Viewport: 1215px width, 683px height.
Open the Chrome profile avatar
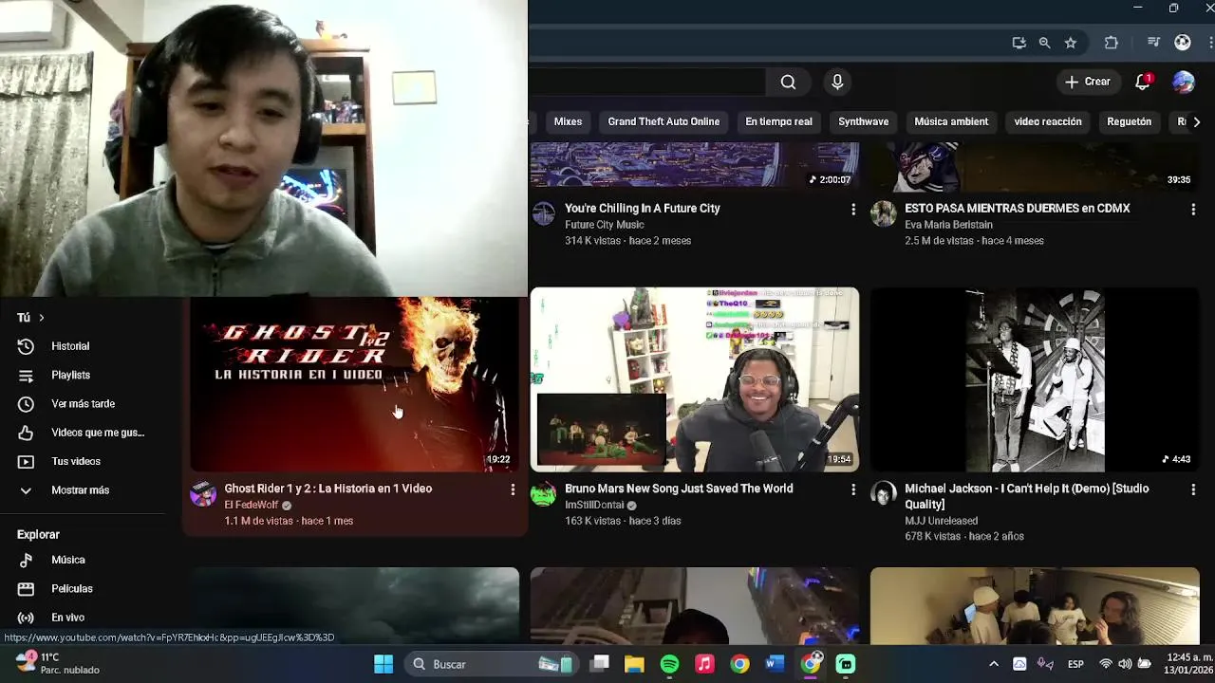(x=1183, y=43)
